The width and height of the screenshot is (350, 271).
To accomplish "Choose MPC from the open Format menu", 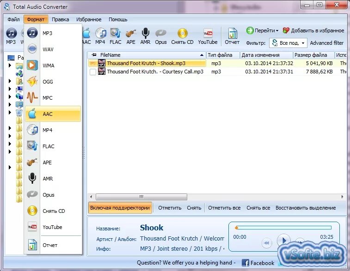I will [53, 98].
